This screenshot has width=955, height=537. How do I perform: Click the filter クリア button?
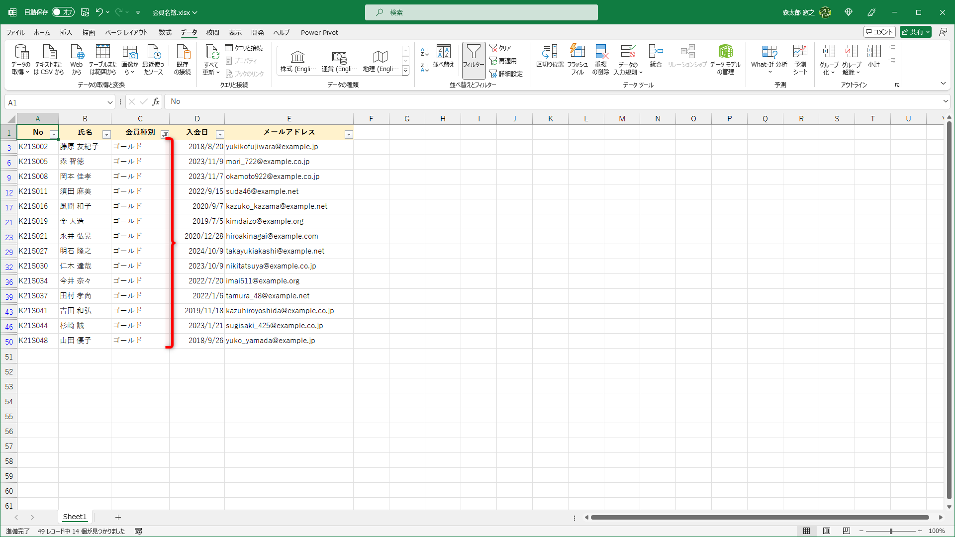[500, 48]
